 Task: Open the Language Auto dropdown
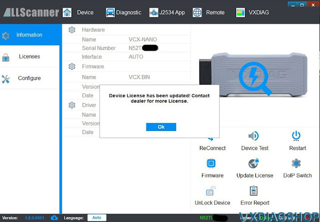coord(97,217)
